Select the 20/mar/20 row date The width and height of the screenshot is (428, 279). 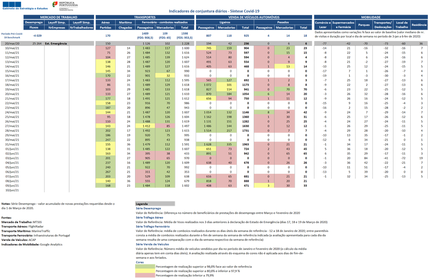[12, 44]
